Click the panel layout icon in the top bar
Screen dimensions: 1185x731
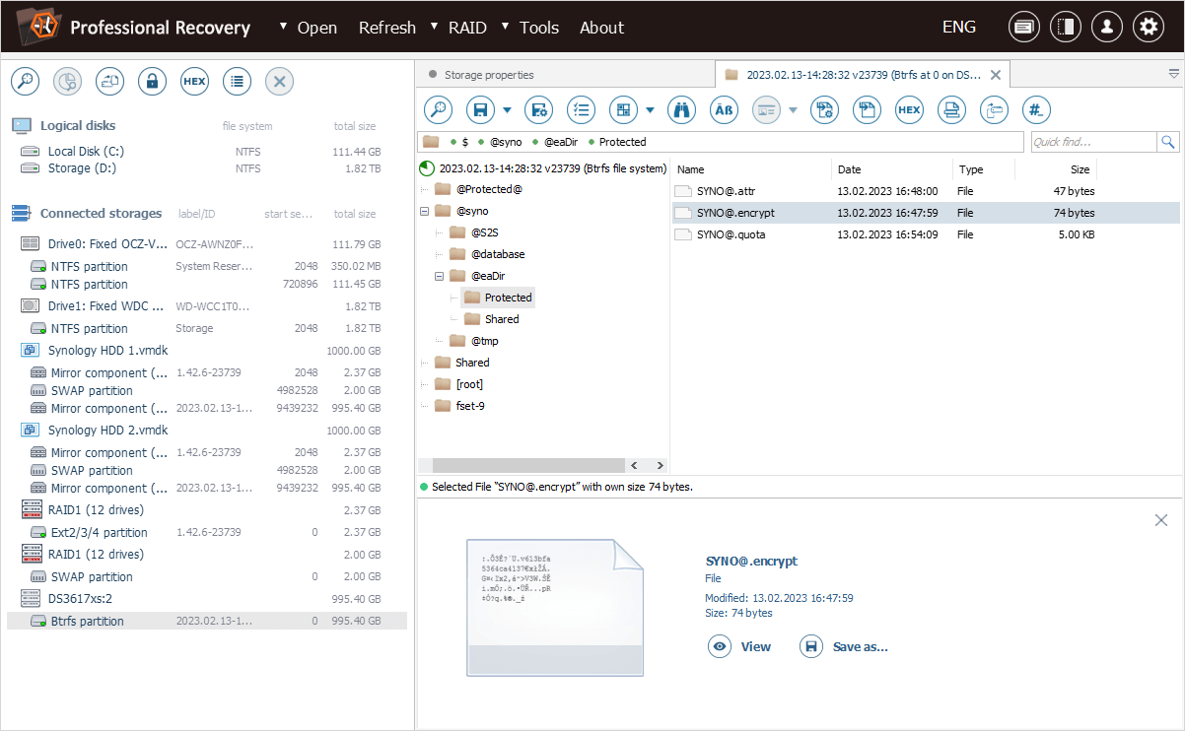(1066, 27)
